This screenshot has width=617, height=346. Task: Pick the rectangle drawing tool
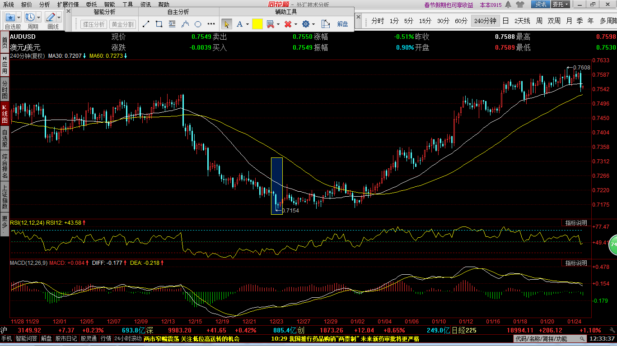click(159, 24)
